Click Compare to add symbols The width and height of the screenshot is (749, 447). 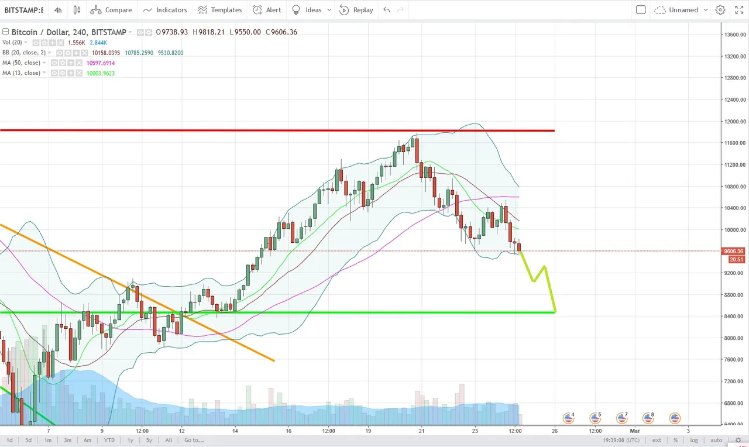[111, 10]
